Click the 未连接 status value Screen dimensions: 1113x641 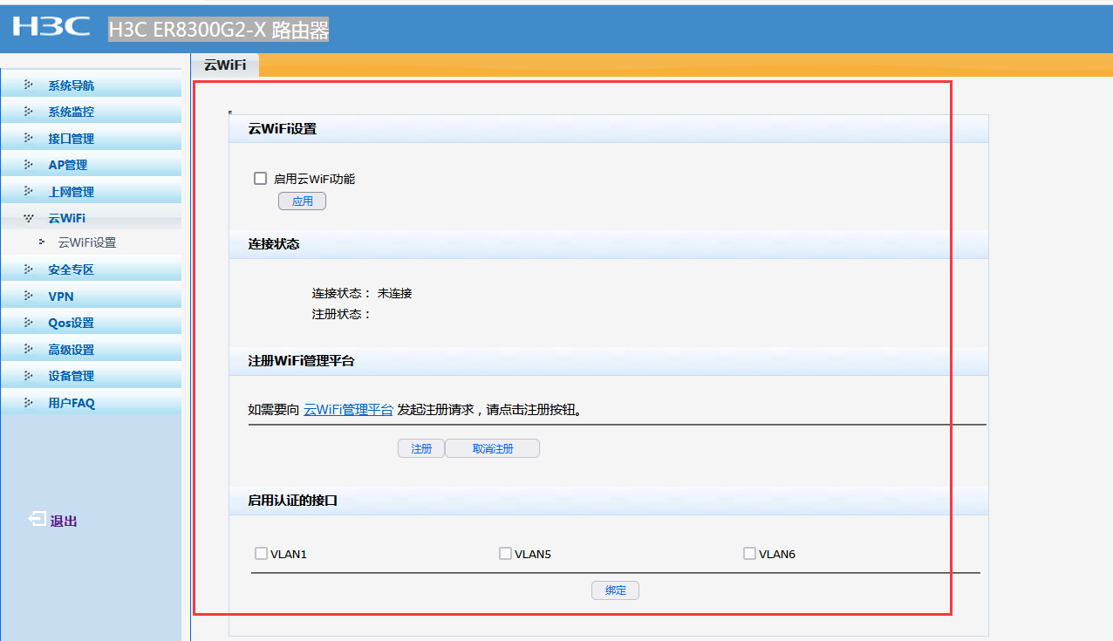(x=394, y=293)
